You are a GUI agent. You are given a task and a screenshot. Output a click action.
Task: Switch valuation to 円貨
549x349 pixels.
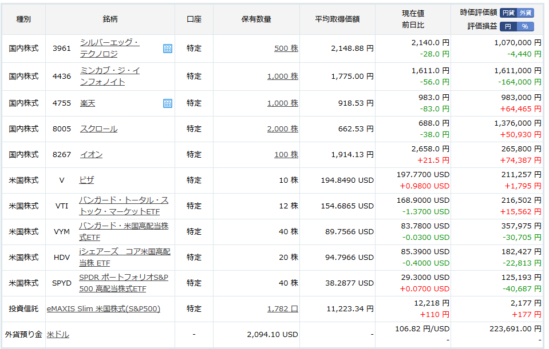(x=508, y=13)
